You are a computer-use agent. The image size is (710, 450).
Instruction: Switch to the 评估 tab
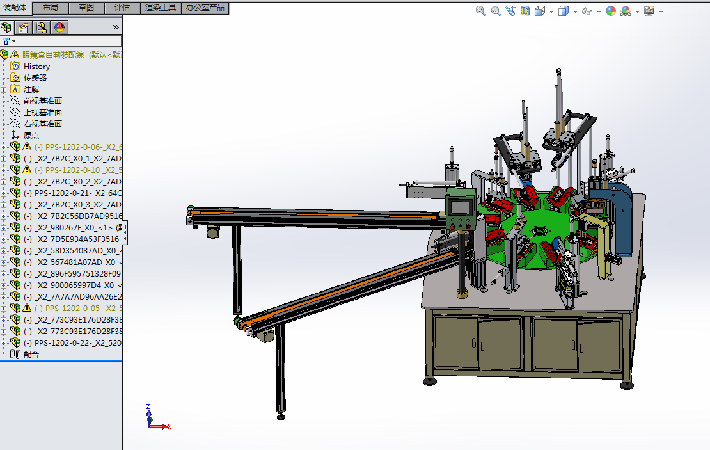coord(122,8)
